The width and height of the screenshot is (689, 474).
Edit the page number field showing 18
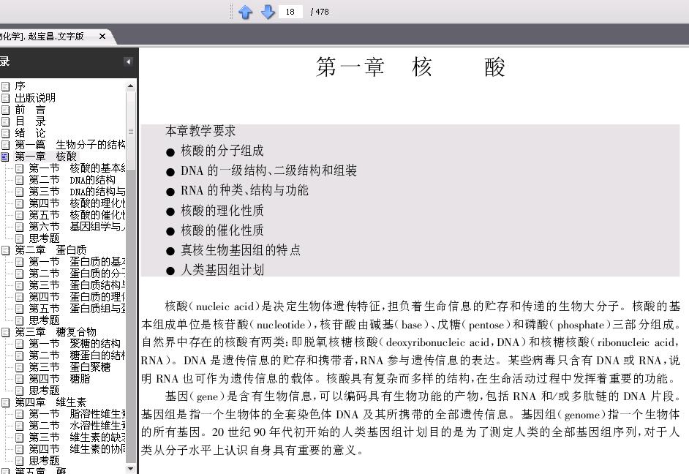click(290, 12)
